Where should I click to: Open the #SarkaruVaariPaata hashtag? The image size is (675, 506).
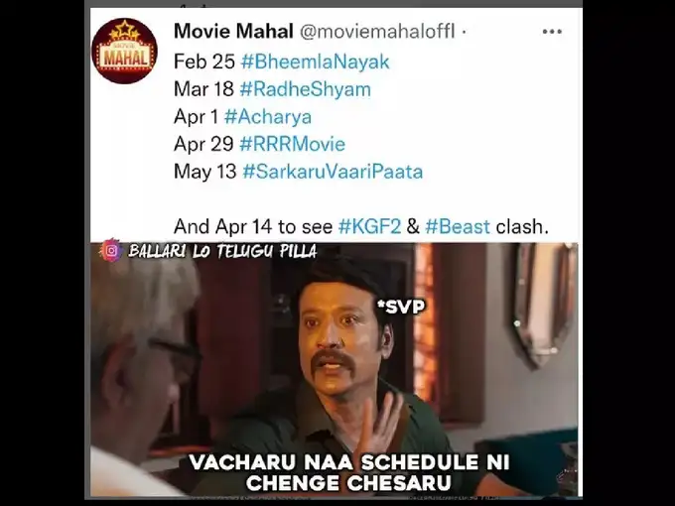333,172
